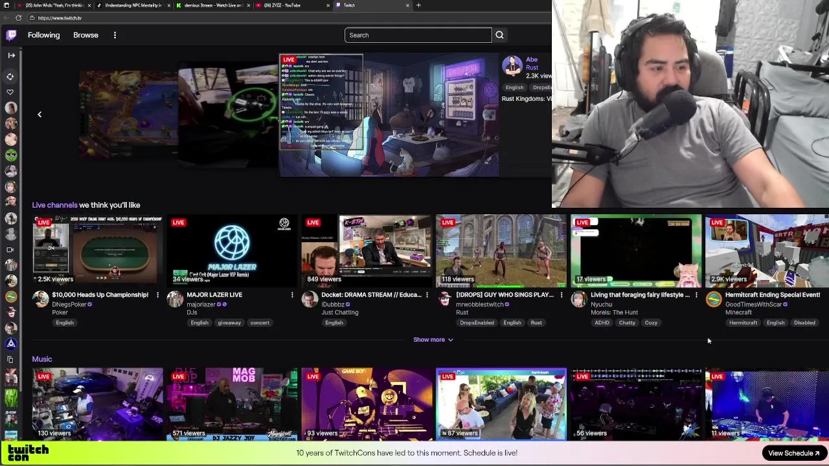Click GoodTimesWithScar channel avatar

pos(714,298)
